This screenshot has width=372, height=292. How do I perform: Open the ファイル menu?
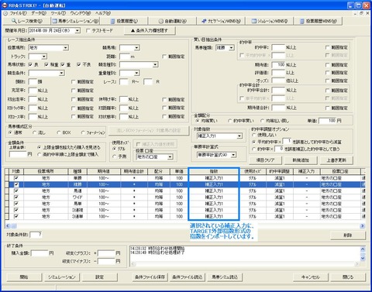(x=18, y=13)
